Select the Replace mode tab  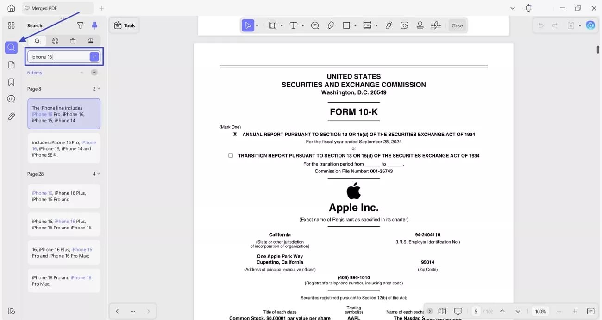click(x=55, y=41)
